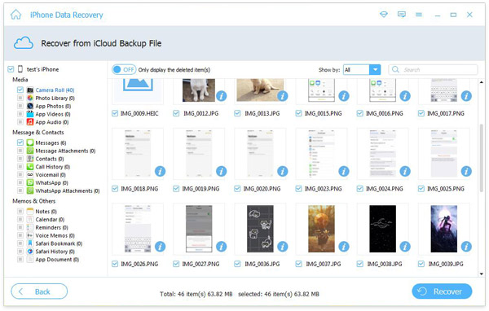The width and height of the screenshot is (489, 311).
Task: Click the Back button
Action: click(39, 291)
